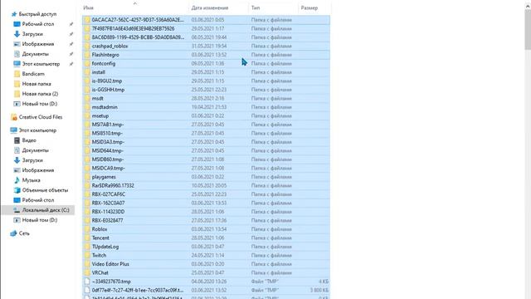Open Новый том (D:) under Этот компьютер

click(40, 220)
